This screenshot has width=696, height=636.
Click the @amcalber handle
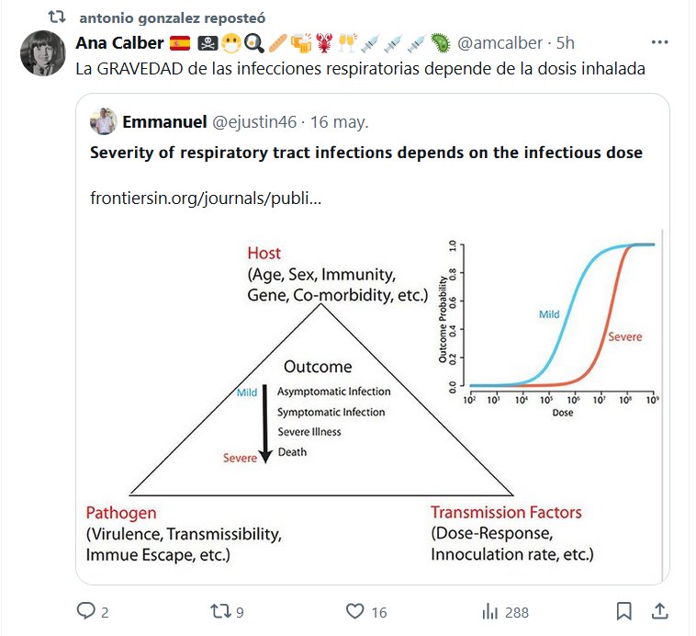(x=500, y=43)
